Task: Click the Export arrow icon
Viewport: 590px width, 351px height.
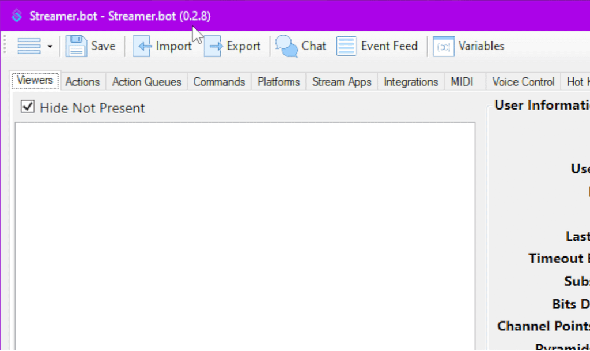Action: 213,46
